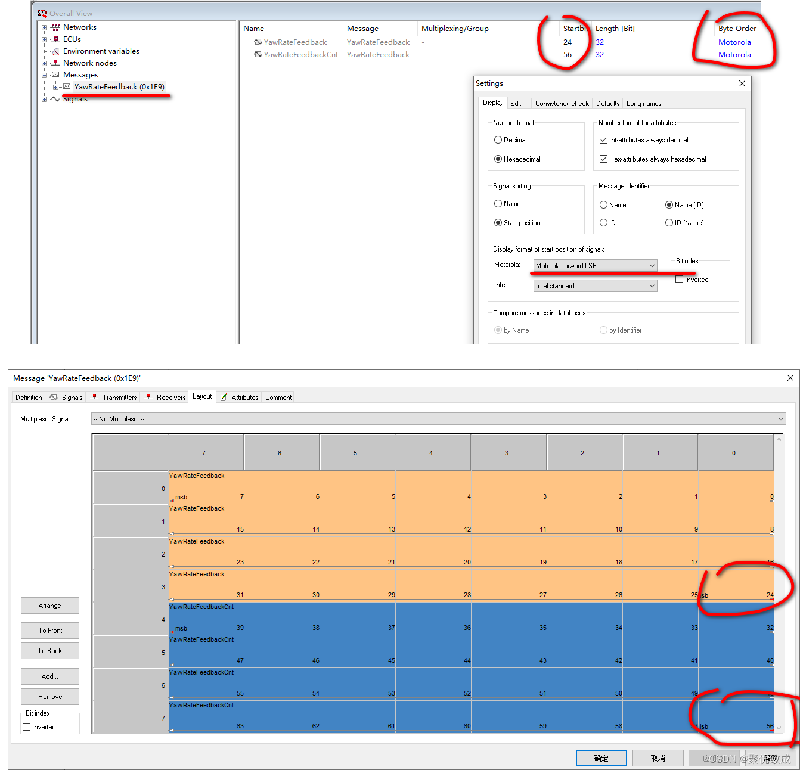Choose Name signal sorting
The width and height of the screenshot is (800, 770).
(498, 204)
